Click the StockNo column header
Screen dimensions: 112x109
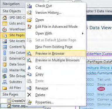[91, 73]
